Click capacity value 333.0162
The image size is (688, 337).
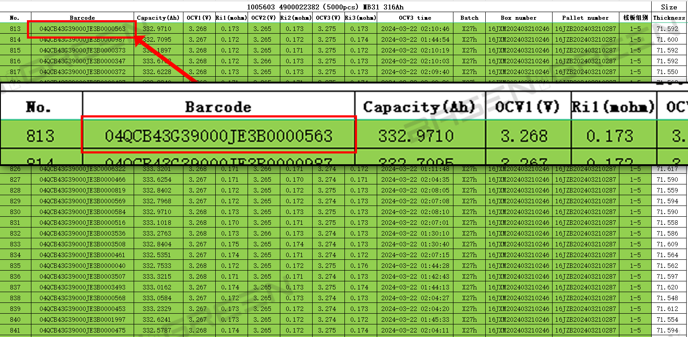157,287
